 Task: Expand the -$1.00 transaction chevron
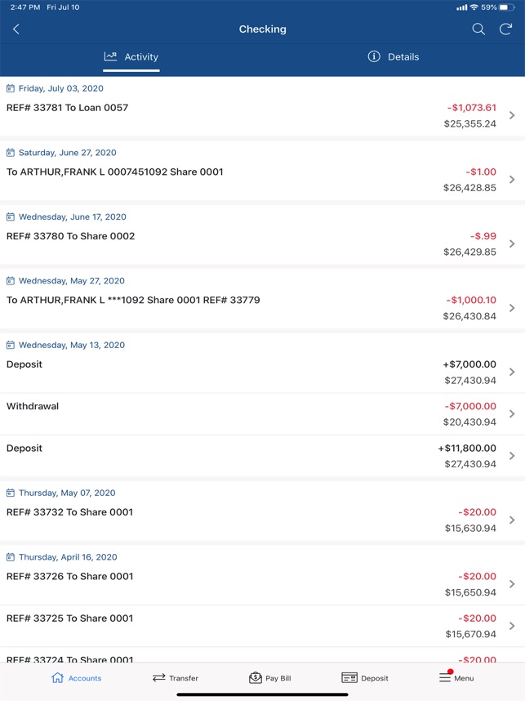(512, 179)
